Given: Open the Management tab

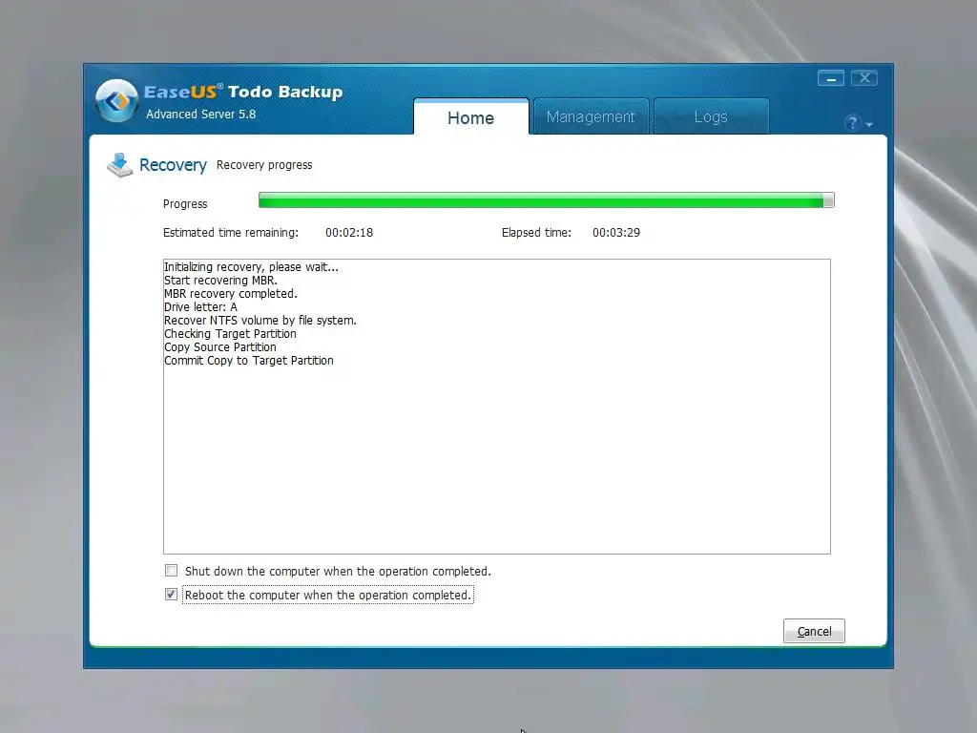Looking at the screenshot, I should pos(591,116).
